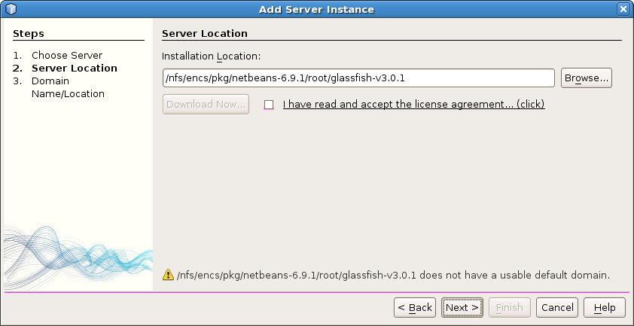This screenshot has width=634, height=326.
Task: Click the Finish button
Action: [x=510, y=308]
